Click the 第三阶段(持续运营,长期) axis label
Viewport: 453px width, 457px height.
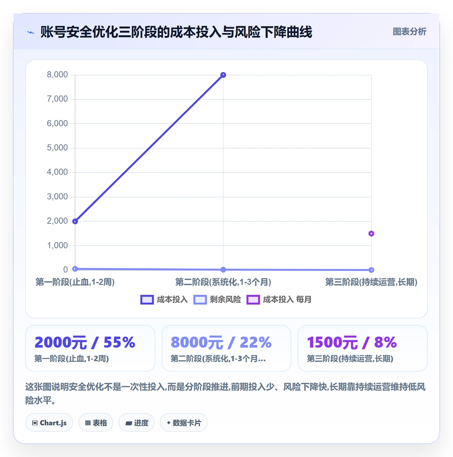[371, 282]
